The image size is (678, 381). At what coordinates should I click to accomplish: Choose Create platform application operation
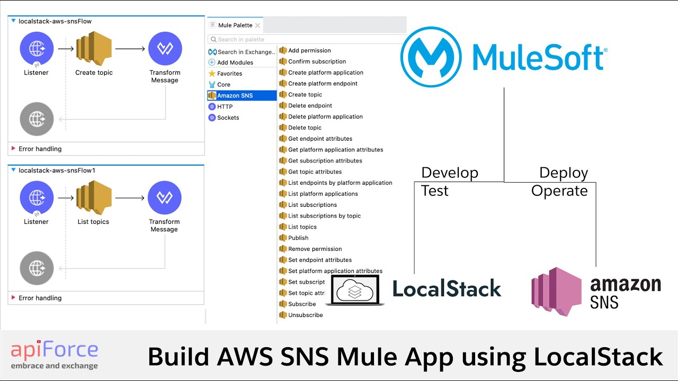tap(322, 72)
